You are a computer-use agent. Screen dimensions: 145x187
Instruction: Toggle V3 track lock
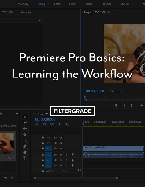coord(43,137)
